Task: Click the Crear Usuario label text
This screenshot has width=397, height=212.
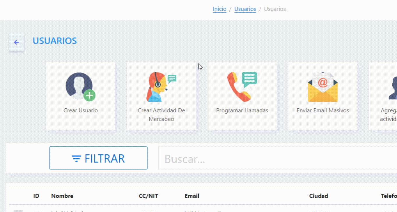Action: 81,110
